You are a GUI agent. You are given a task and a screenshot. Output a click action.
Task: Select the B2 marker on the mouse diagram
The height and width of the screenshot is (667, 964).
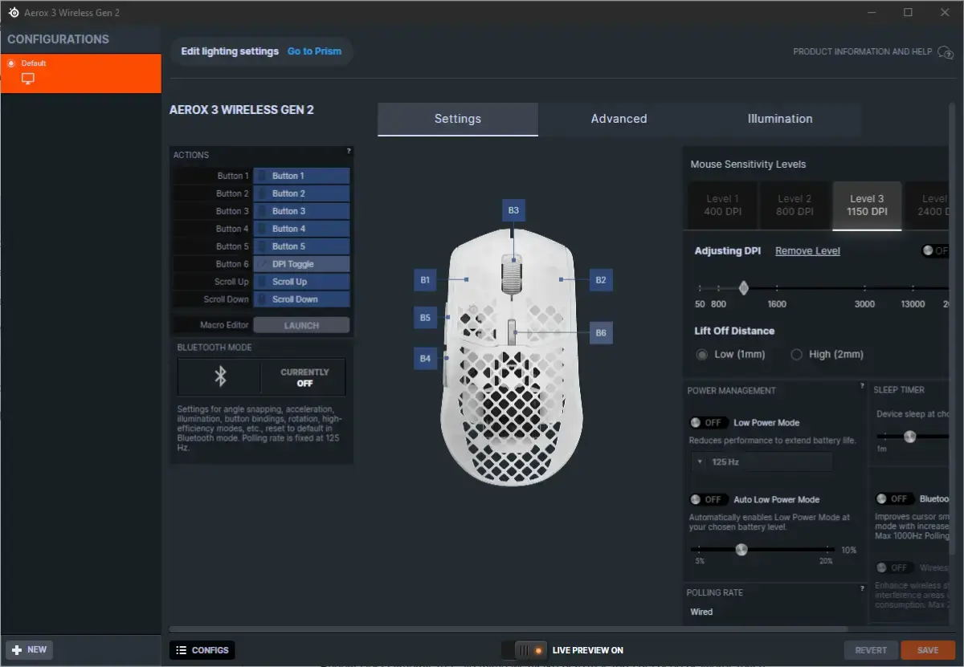600,280
